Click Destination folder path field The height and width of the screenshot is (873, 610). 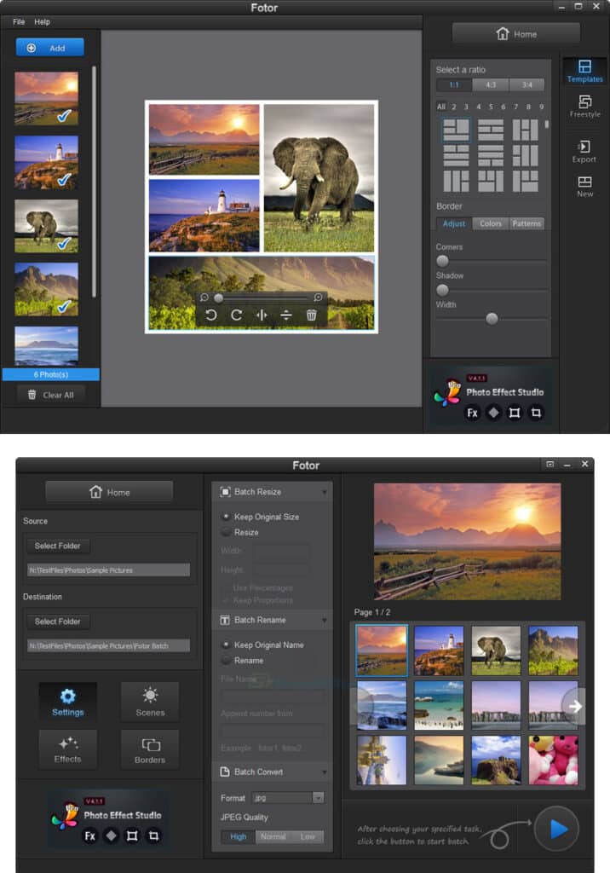point(108,646)
